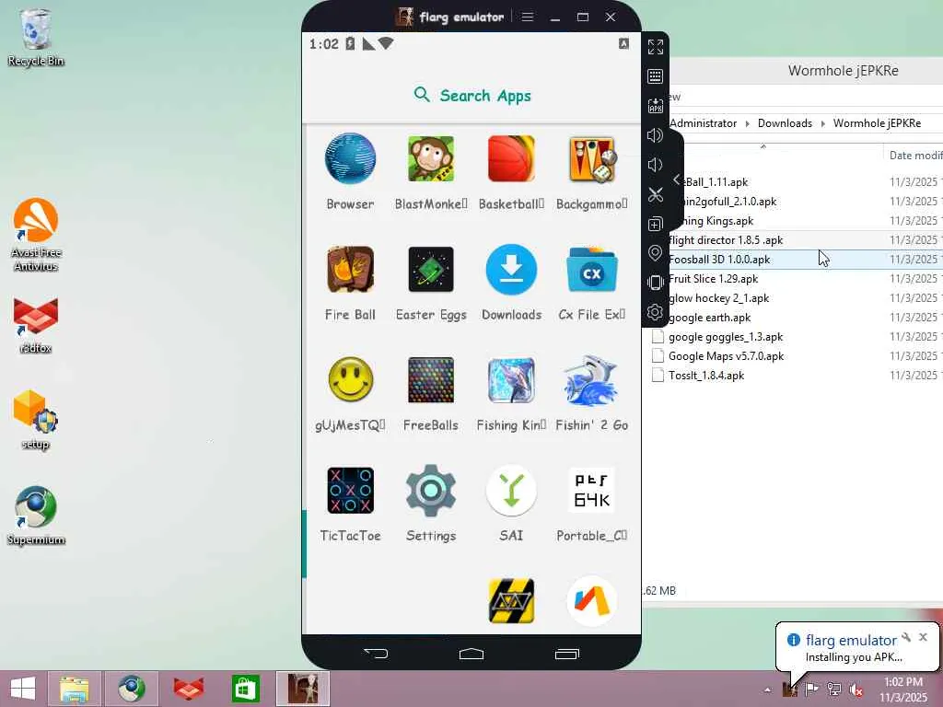This screenshot has width=943, height=707.
Task: Click the scissors screenshot icon
Action: 655,194
